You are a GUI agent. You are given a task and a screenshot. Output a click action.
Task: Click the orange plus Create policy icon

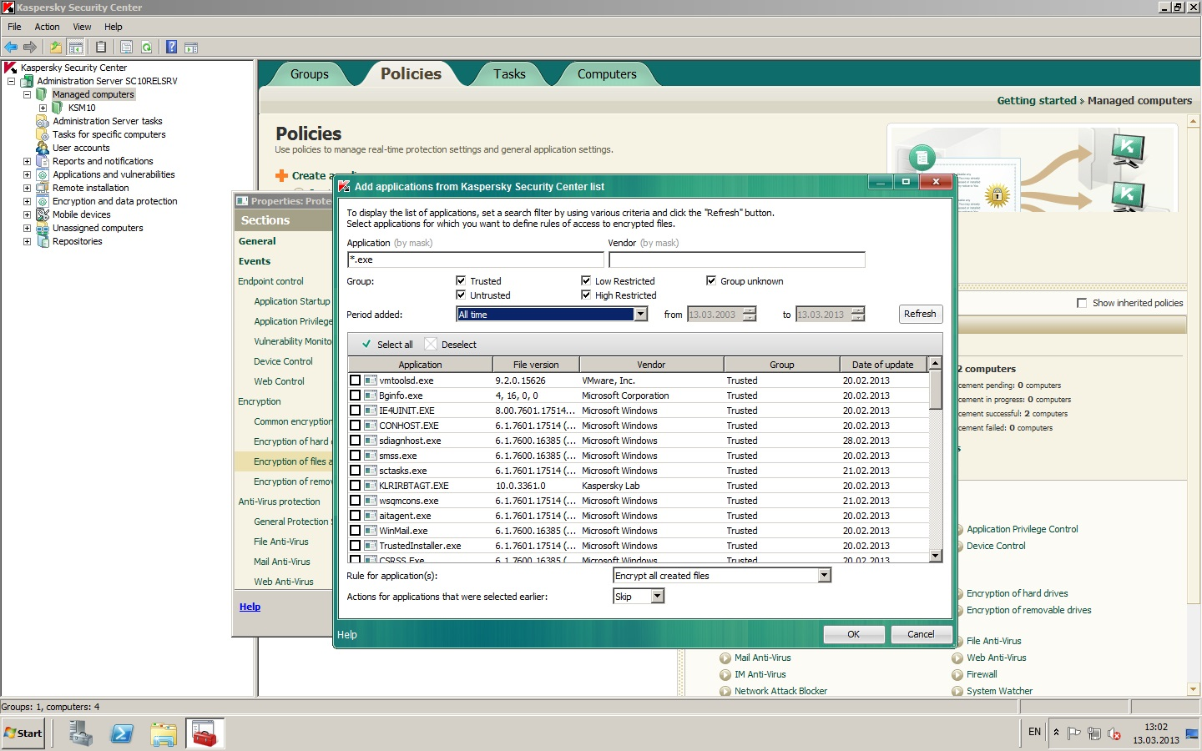282,176
